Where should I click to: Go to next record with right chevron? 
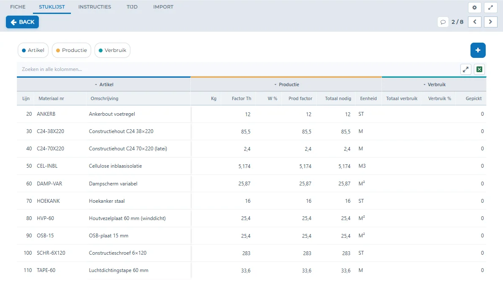490,22
